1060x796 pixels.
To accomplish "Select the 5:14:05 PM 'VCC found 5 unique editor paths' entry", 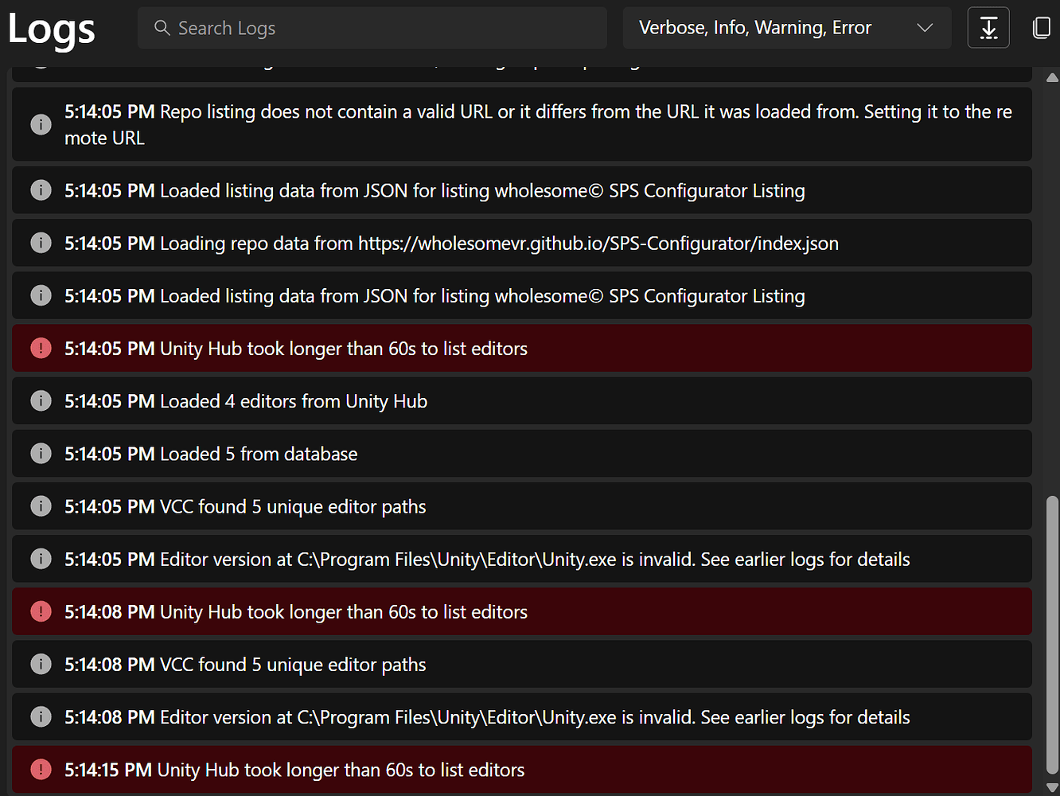I will click(x=522, y=506).
